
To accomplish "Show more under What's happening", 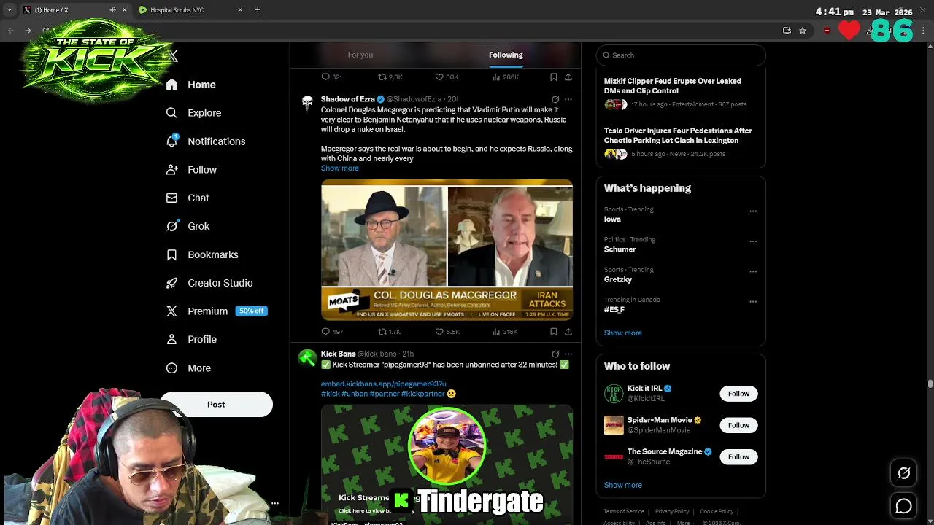I will pos(622,332).
